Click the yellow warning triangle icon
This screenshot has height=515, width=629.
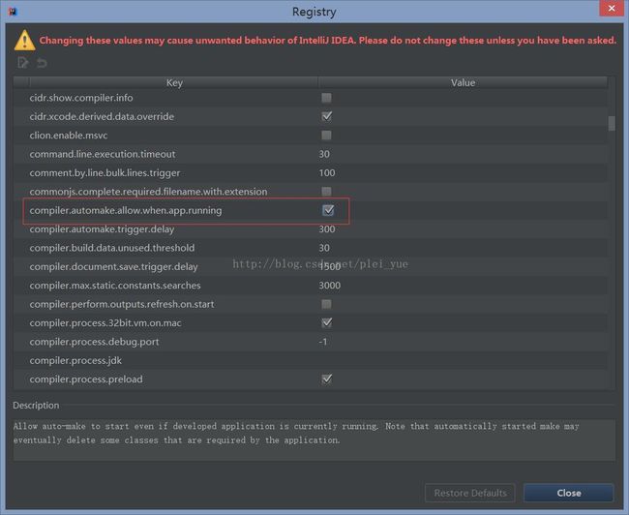24,40
